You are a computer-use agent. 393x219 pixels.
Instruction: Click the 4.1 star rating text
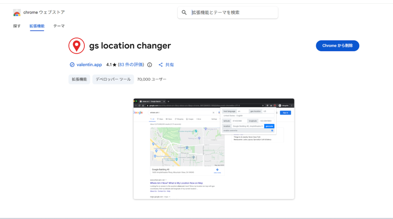point(111,65)
